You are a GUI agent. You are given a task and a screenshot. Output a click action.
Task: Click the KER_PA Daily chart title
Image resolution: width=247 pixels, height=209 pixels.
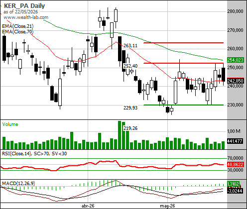[24, 6]
